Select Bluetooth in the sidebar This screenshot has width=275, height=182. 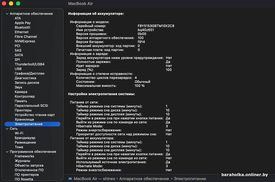pos(22,28)
